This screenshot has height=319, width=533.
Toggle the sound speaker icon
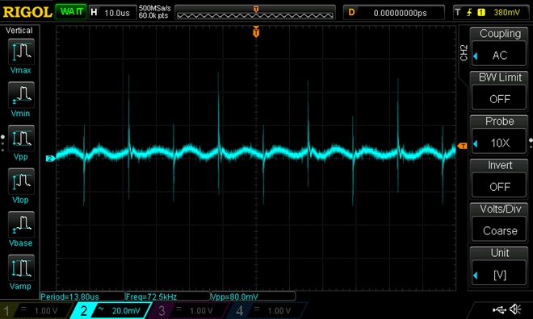tap(515, 309)
